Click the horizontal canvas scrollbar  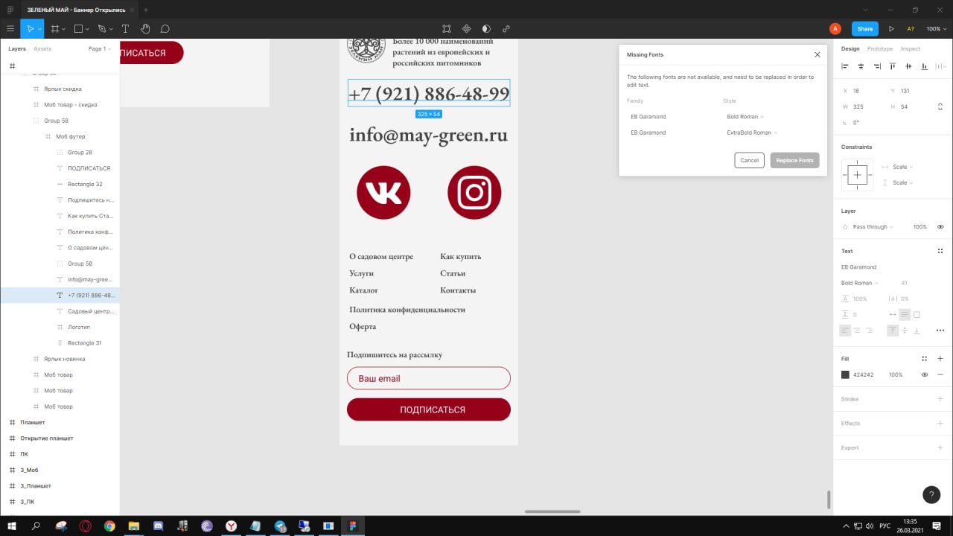pos(552,511)
